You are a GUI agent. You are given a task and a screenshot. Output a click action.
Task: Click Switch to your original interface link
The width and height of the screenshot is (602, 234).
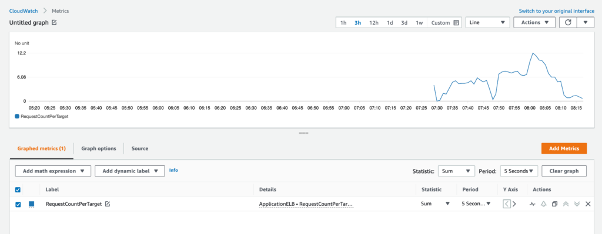[x=556, y=11]
